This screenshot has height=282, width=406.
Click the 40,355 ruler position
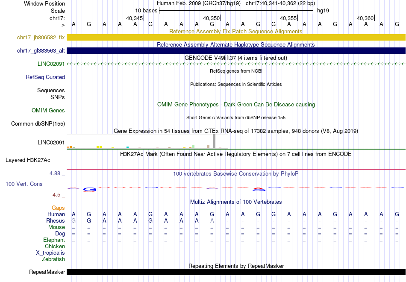tap(288, 18)
